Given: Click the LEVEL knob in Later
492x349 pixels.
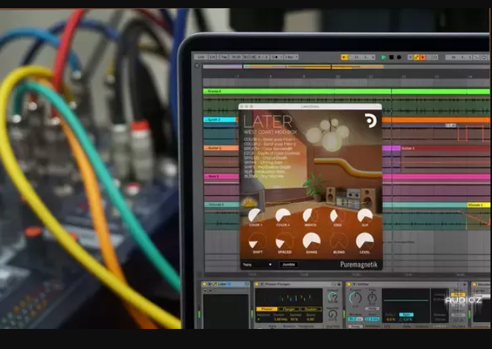Looking at the screenshot, I should 365,241.
